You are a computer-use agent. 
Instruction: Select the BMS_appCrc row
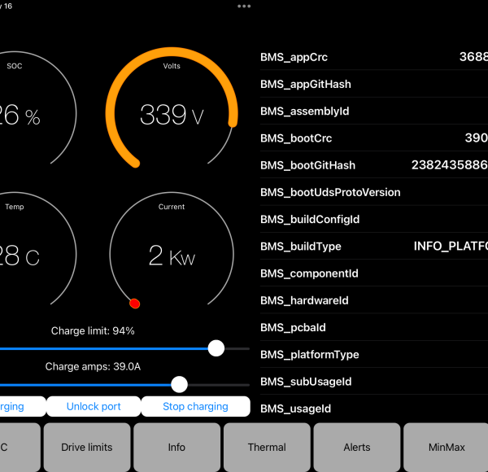[374, 57]
